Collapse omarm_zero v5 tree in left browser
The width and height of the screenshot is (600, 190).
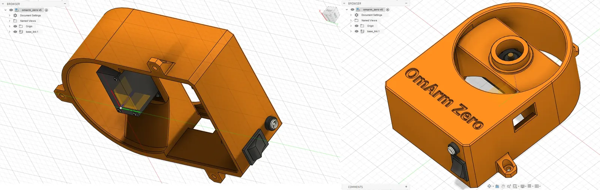(x=5, y=10)
